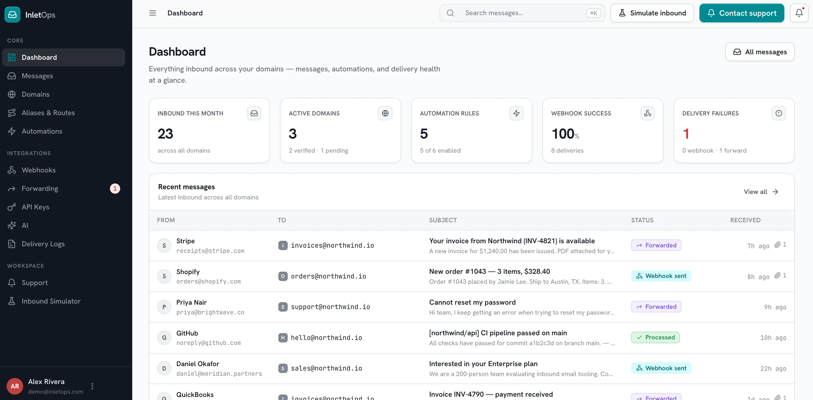The width and height of the screenshot is (813, 400).
Task: Open the 'New order #1043' message
Action: tap(489, 272)
